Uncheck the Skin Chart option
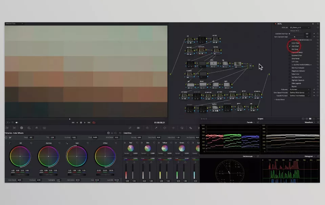 tap(290, 46)
